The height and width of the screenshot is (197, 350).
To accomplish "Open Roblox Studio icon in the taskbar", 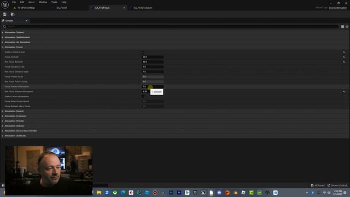I will pyautogui.click(x=243, y=193).
